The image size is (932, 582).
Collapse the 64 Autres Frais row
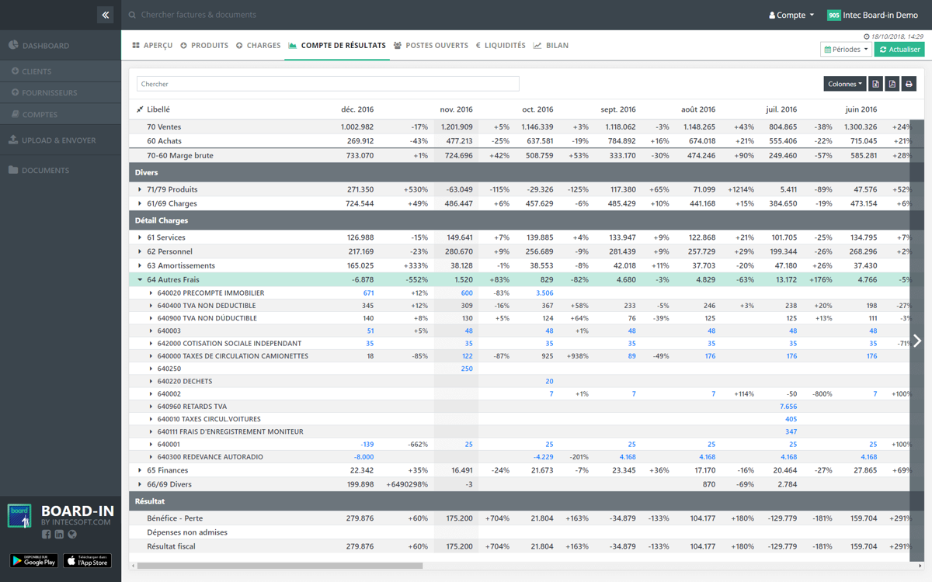coord(140,279)
